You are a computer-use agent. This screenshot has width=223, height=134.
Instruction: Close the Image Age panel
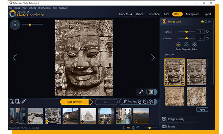pyautogui.click(x=210, y=22)
